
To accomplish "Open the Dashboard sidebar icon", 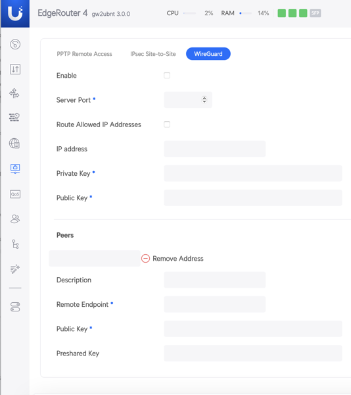I will coord(15,44).
